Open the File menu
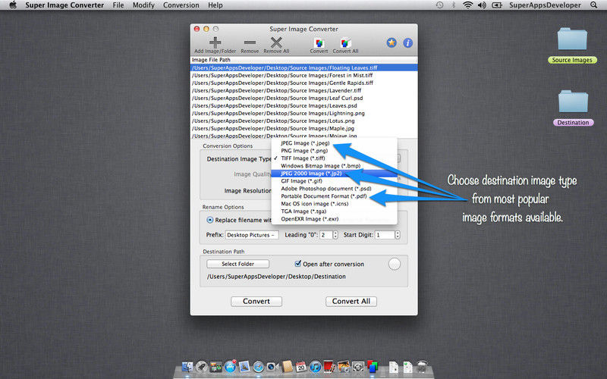The height and width of the screenshot is (379, 607). point(118,5)
